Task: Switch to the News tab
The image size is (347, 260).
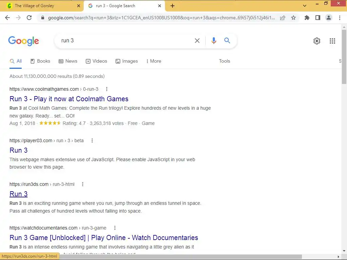Action: point(68,61)
